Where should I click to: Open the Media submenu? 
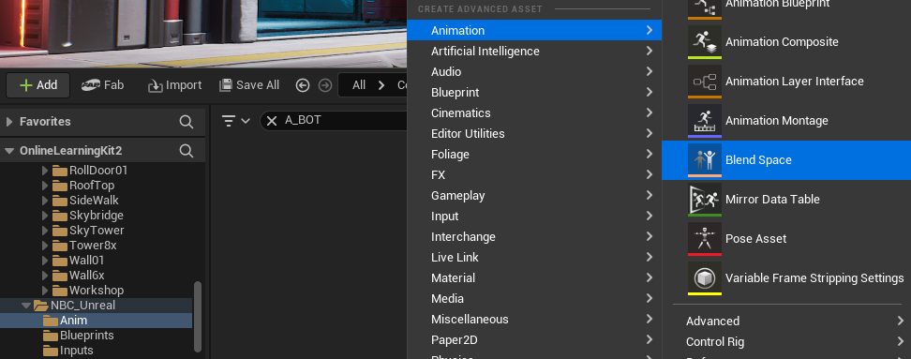click(x=534, y=299)
